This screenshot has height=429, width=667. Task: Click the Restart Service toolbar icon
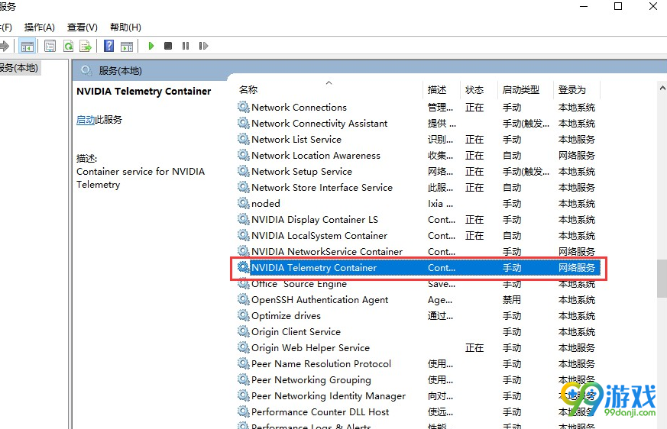click(203, 46)
